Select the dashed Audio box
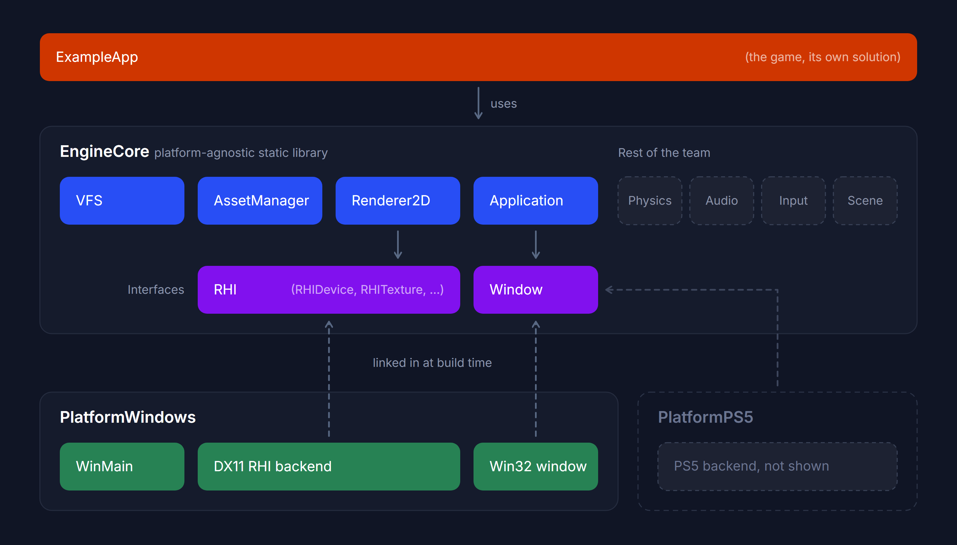957x545 pixels. (x=722, y=201)
